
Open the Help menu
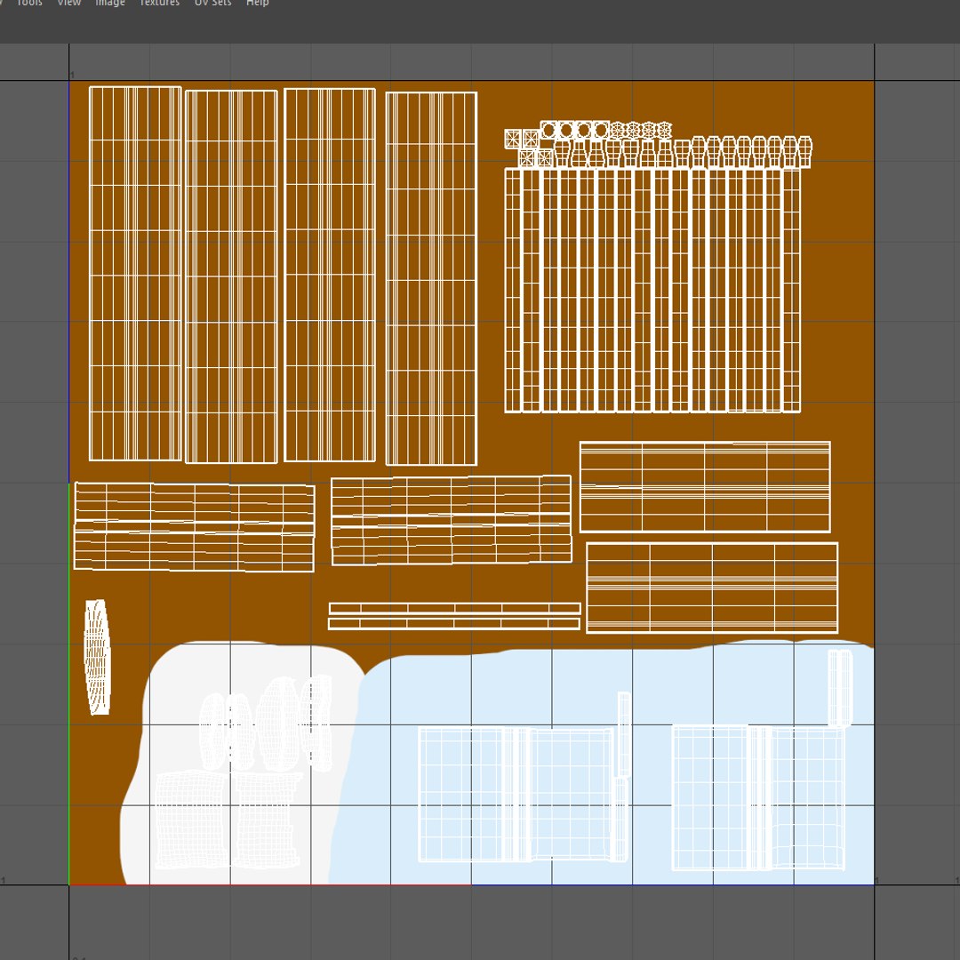click(257, 3)
